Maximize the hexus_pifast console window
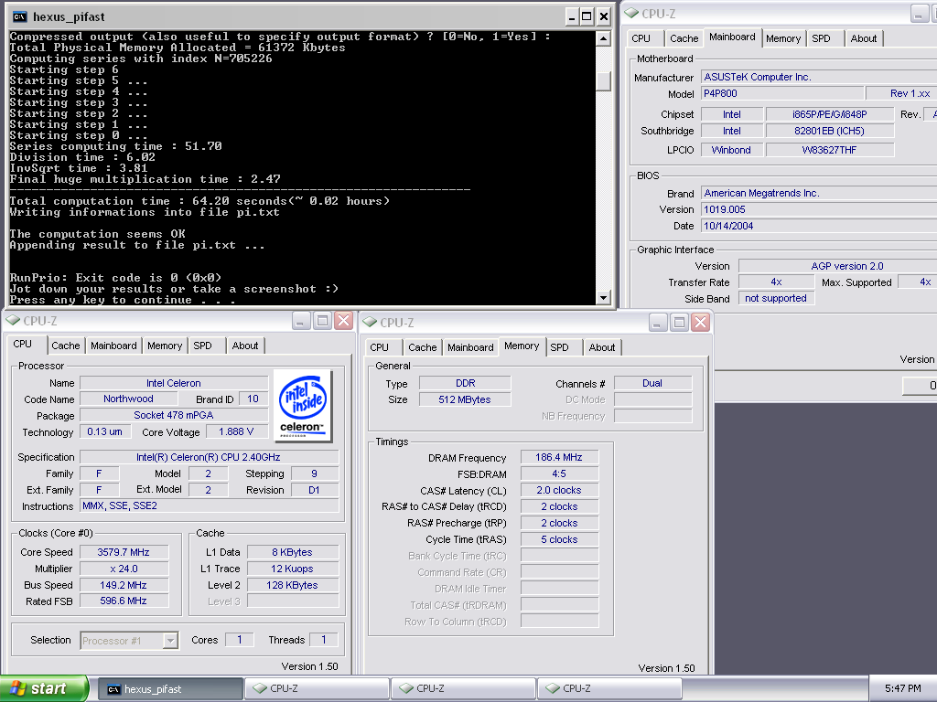The width and height of the screenshot is (937, 702). coord(587,16)
